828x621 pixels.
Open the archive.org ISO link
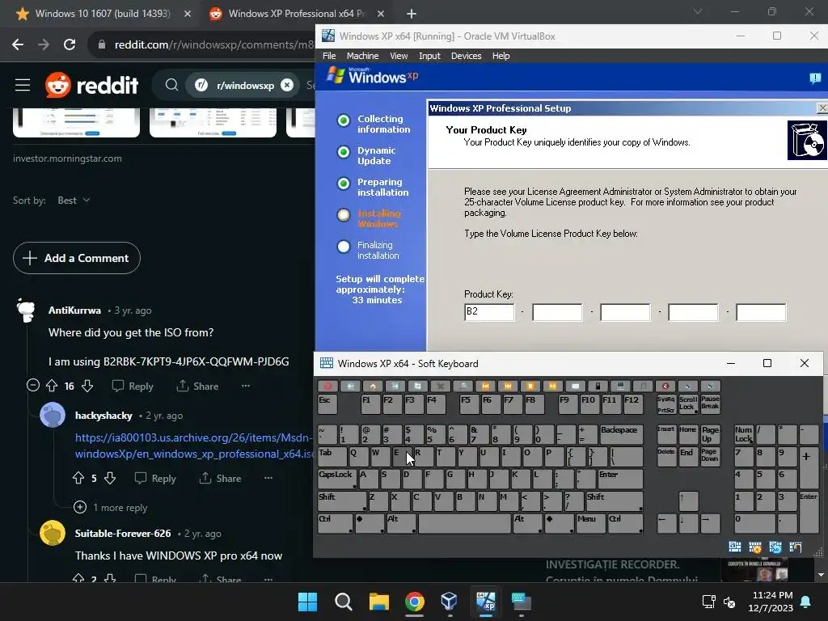tap(194, 446)
